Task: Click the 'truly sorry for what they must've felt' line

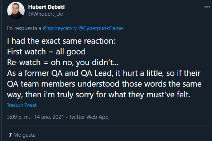Action: click(x=99, y=94)
